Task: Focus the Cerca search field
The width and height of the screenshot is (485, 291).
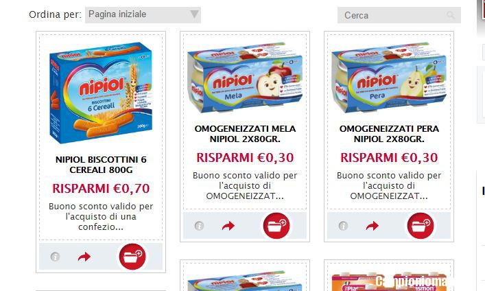Action: click(399, 15)
